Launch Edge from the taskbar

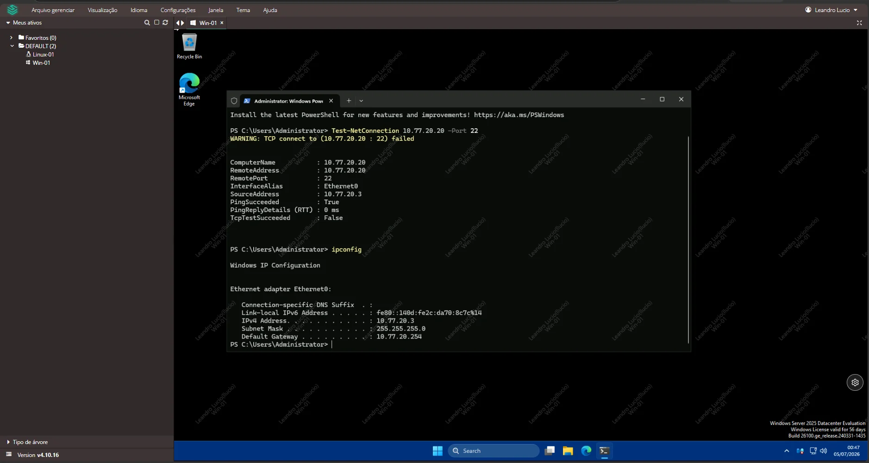pos(586,451)
